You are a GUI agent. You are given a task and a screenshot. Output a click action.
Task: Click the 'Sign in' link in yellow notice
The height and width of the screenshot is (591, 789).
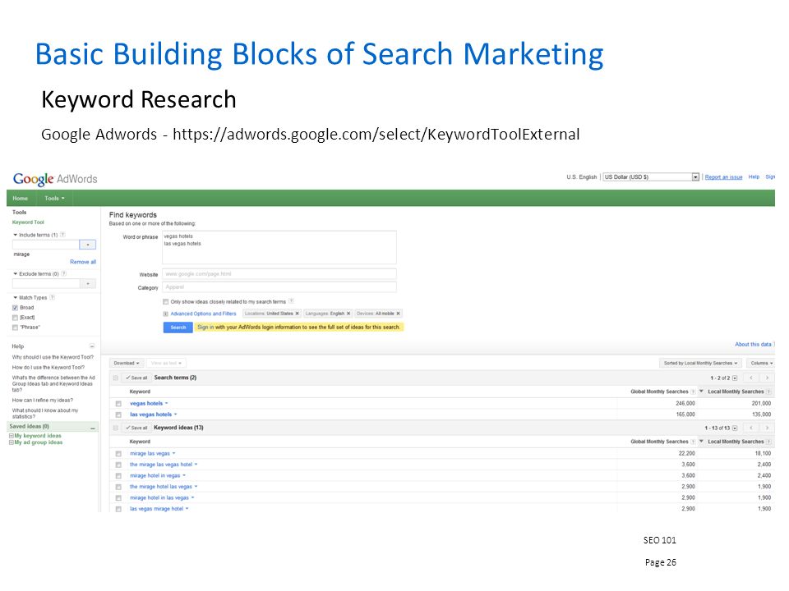tap(205, 328)
